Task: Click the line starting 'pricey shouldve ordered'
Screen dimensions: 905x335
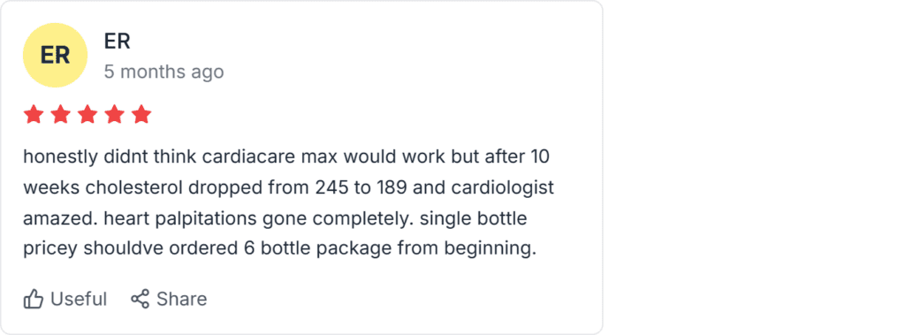Action: pos(280,249)
